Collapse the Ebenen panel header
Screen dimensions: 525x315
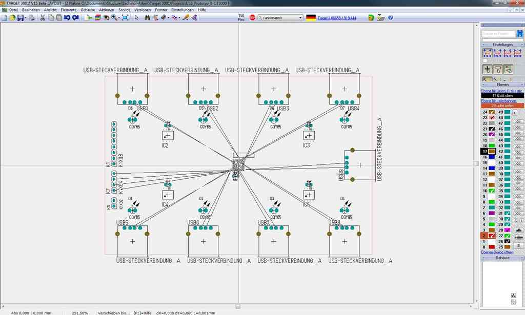click(502, 85)
